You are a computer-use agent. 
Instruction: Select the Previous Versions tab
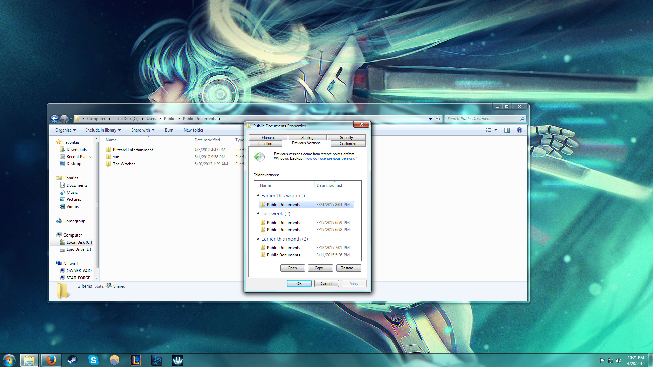306,143
